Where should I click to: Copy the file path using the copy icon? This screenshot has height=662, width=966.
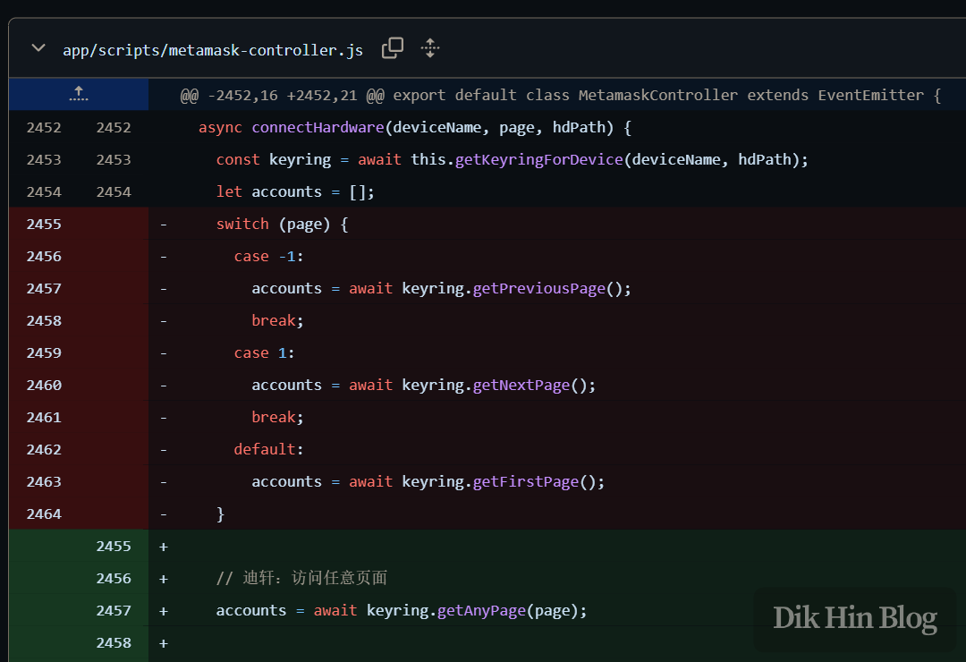(392, 48)
